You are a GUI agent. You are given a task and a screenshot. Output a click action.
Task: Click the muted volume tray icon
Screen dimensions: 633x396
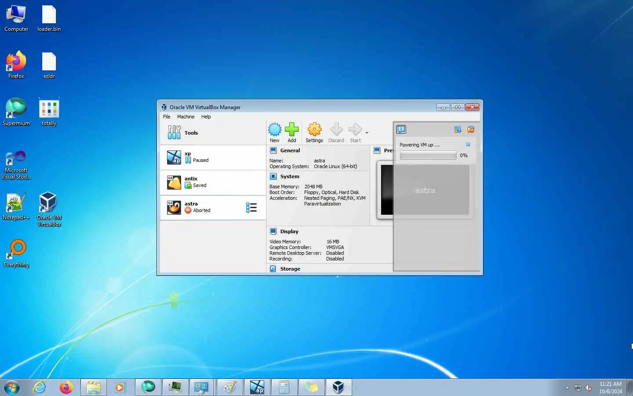pyautogui.click(x=589, y=388)
